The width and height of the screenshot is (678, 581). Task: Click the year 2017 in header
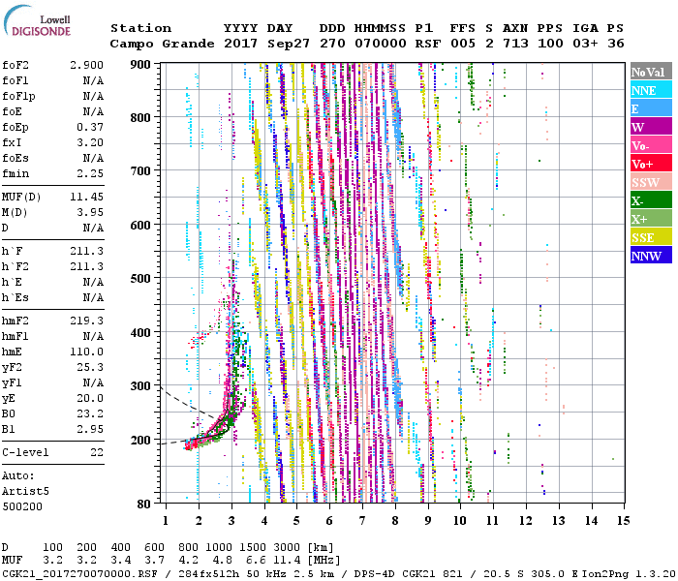(x=240, y=44)
